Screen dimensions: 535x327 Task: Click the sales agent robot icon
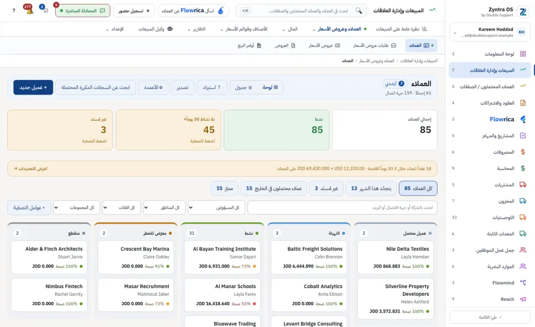[x=170, y=29]
